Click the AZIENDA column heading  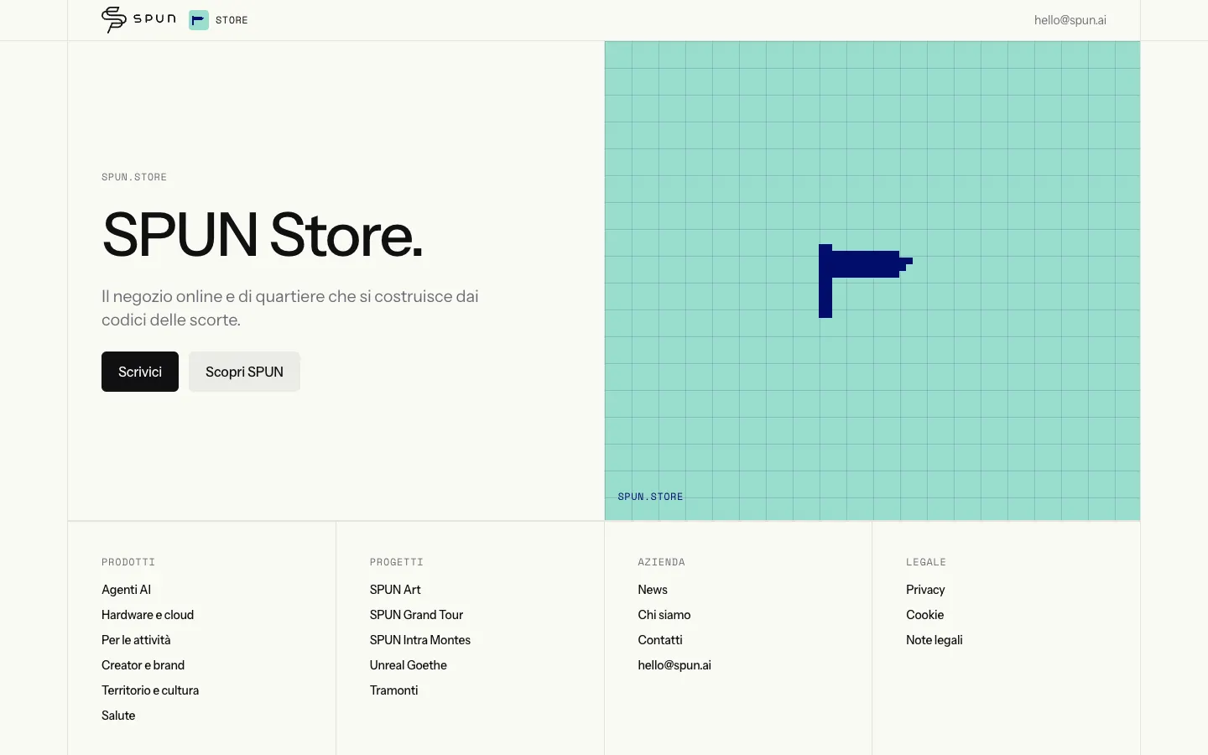[661, 562]
